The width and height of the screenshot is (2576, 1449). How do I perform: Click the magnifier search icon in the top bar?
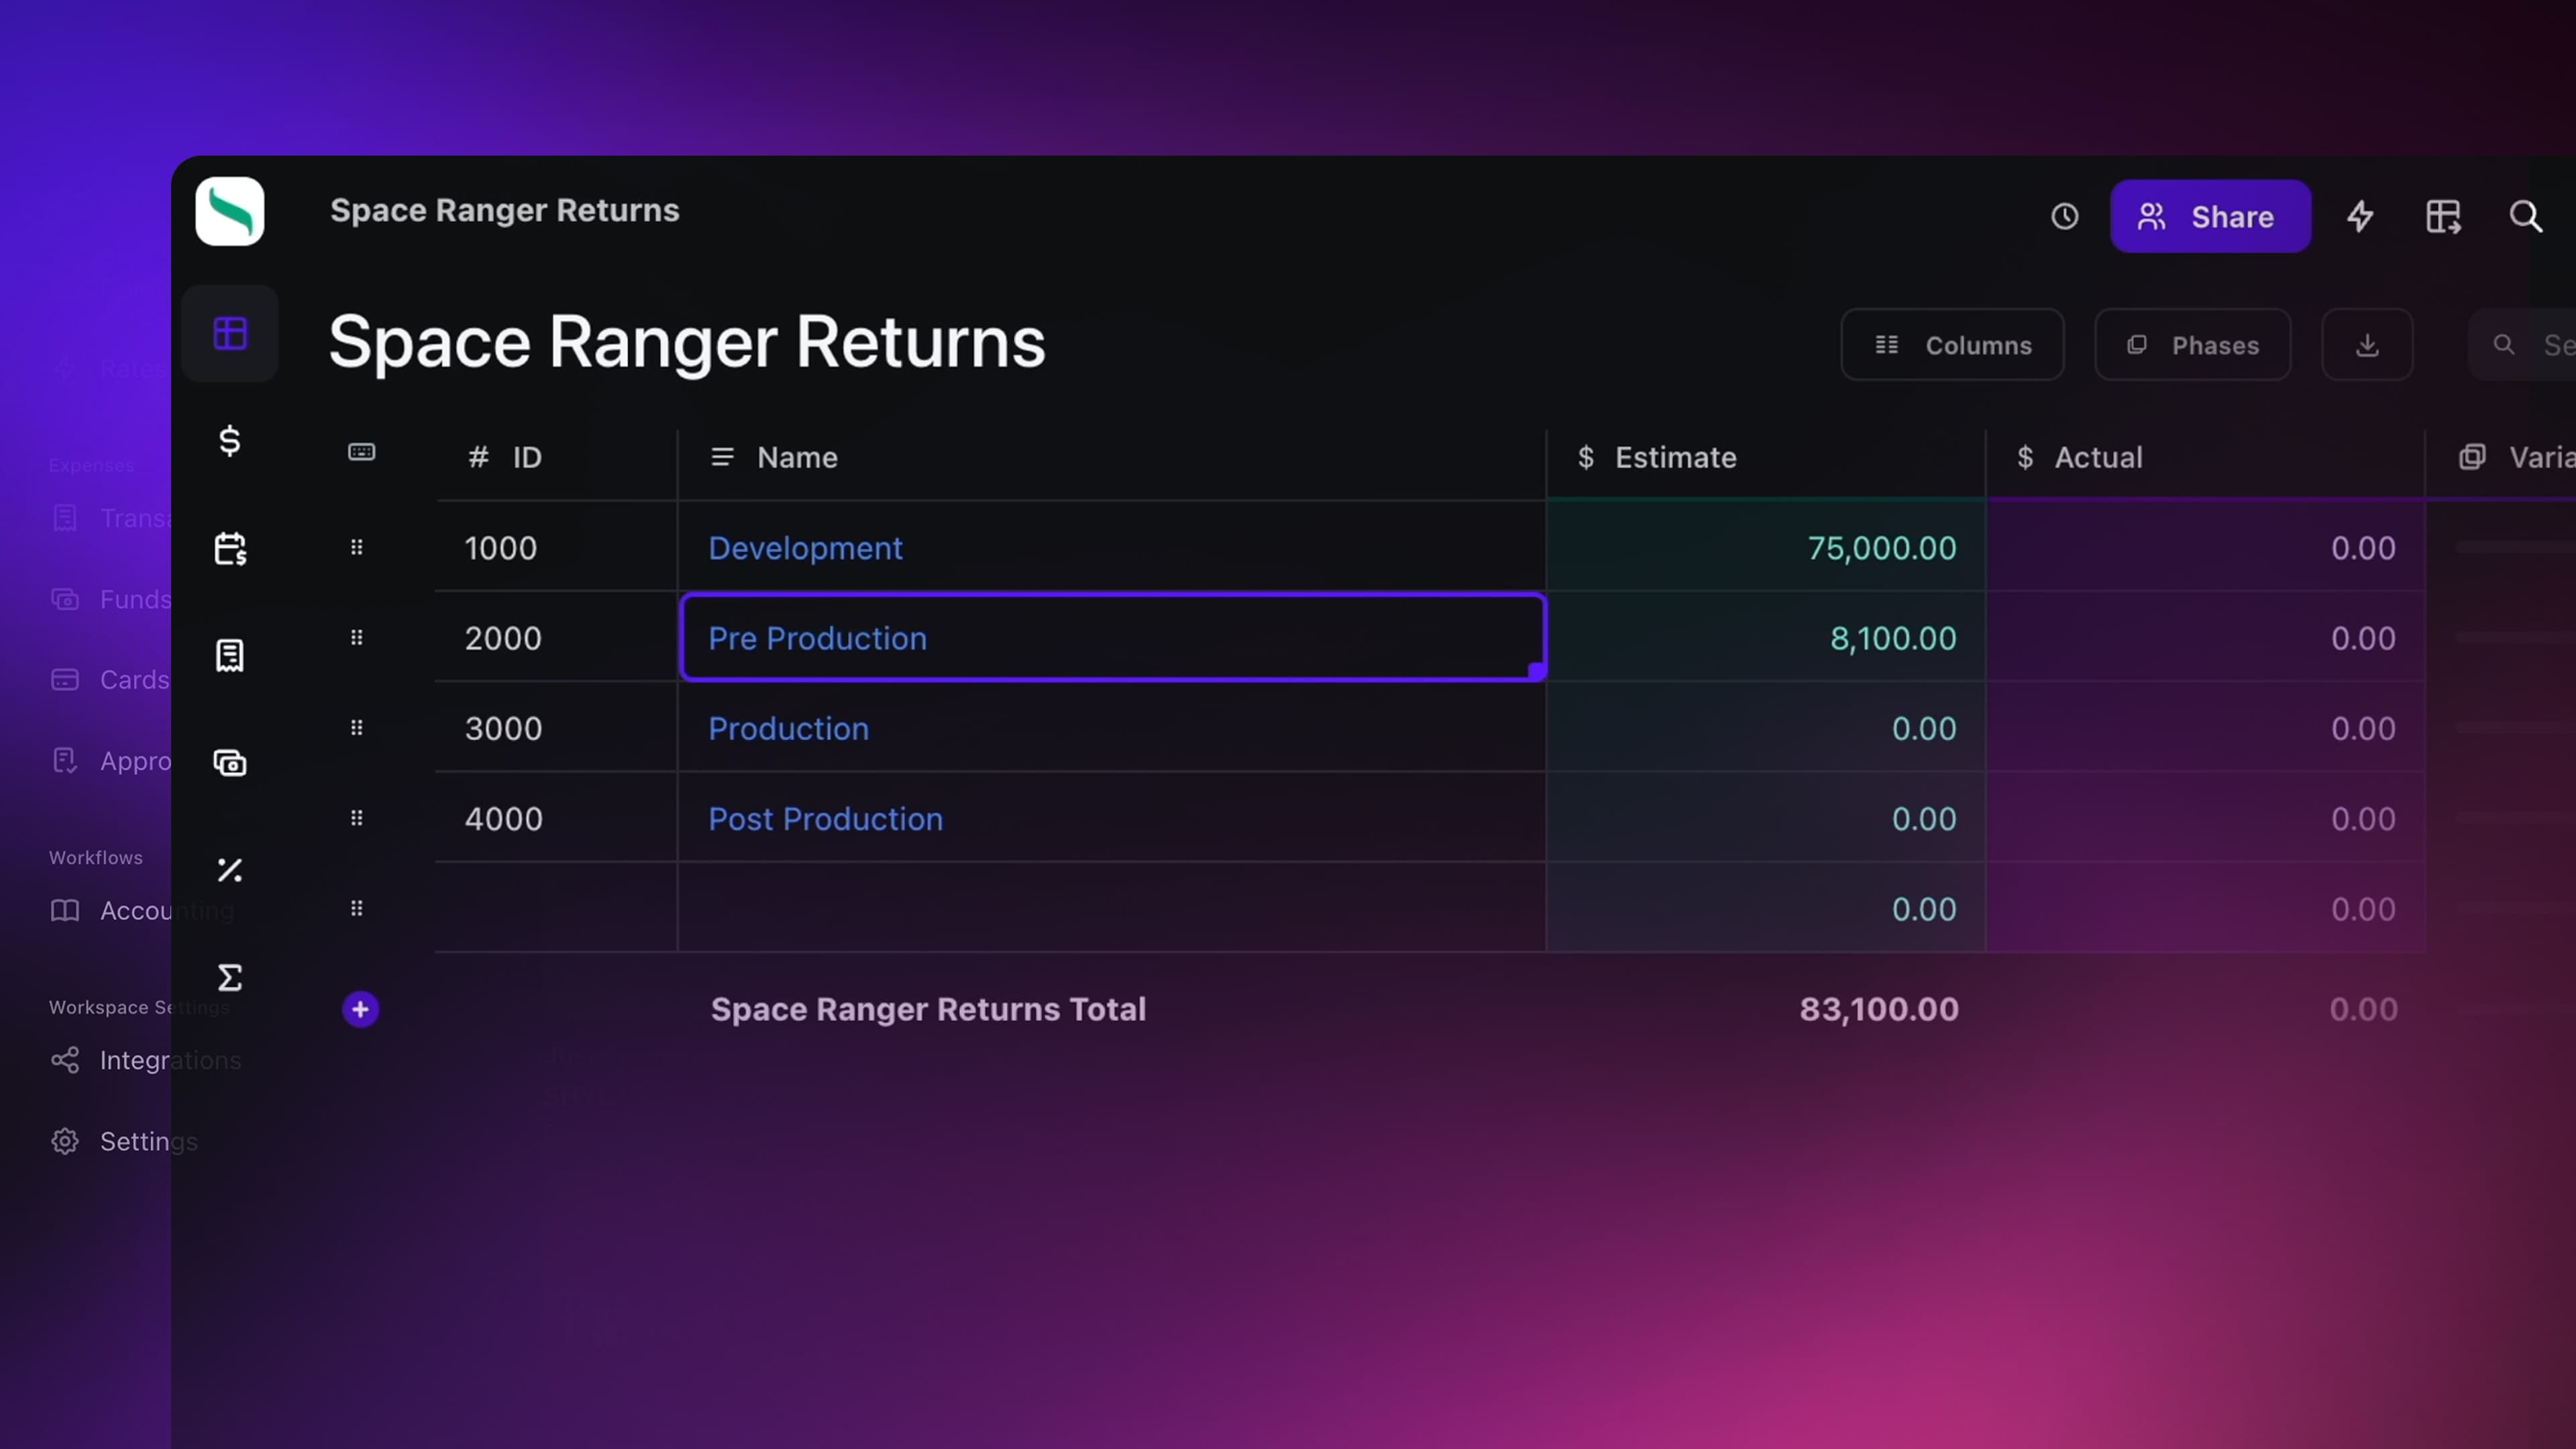tap(2526, 216)
